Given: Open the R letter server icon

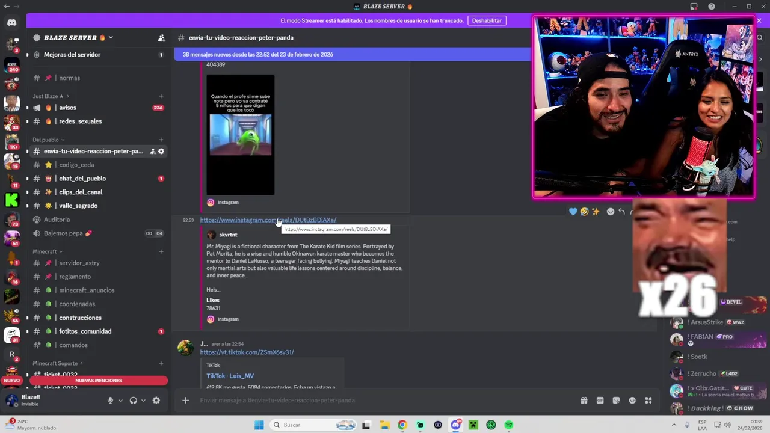Looking at the screenshot, I should pos(11,354).
